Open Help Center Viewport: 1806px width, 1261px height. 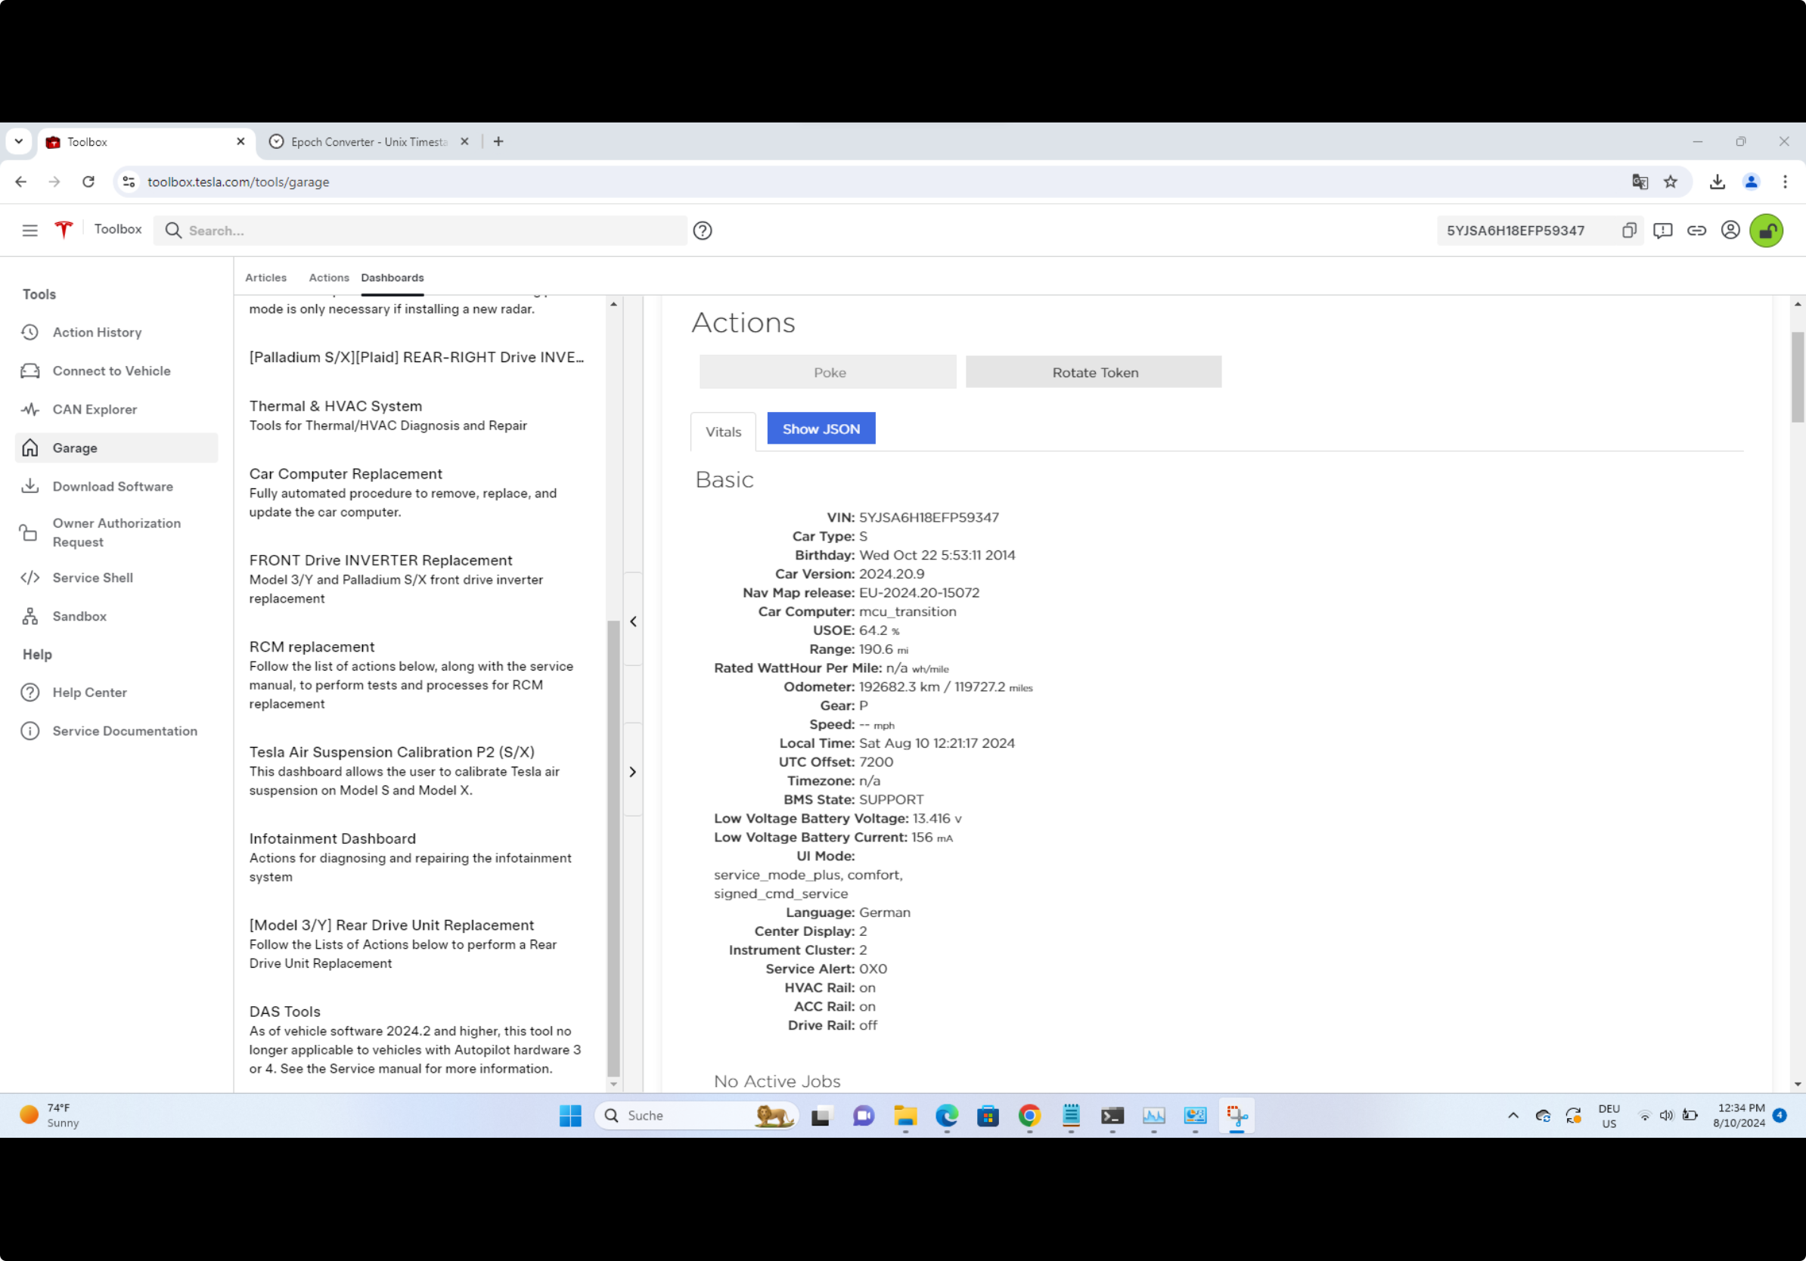tap(116, 692)
